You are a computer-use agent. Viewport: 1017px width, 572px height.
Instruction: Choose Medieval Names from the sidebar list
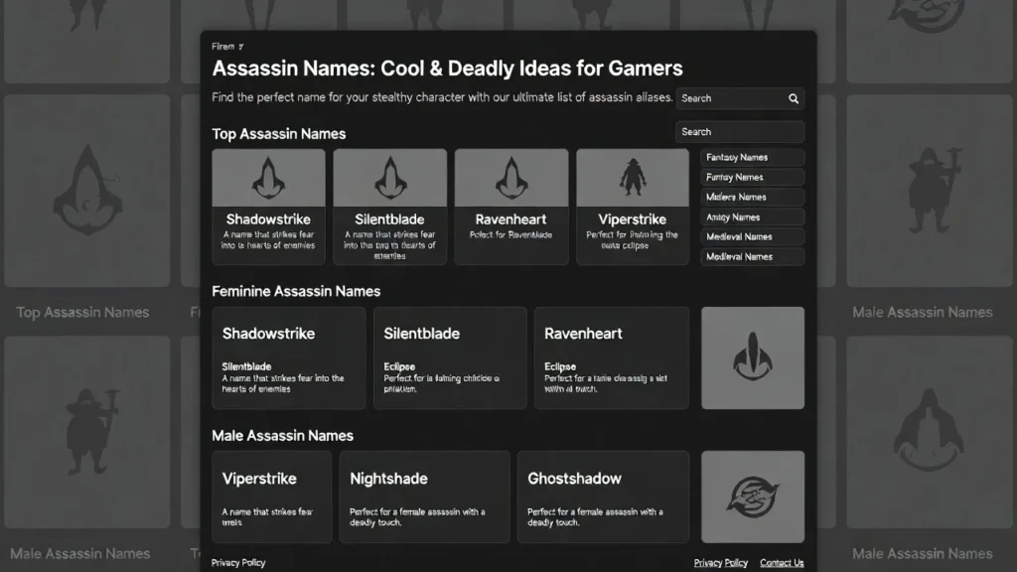click(x=752, y=236)
